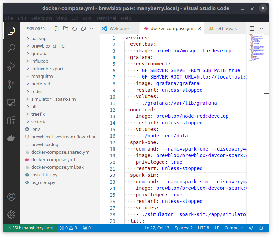Image resolution: width=273 pixels, height=237 pixels.
Task: Open docker-compose.shared.yml file
Action: [x=60, y=152]
